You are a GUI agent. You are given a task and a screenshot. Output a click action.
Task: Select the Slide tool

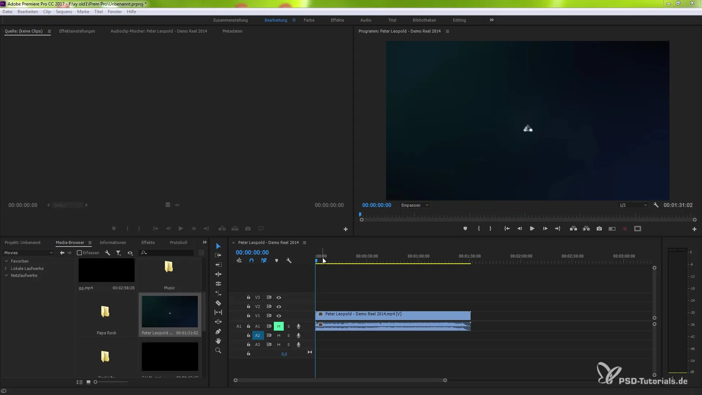[x=218, y=322]
